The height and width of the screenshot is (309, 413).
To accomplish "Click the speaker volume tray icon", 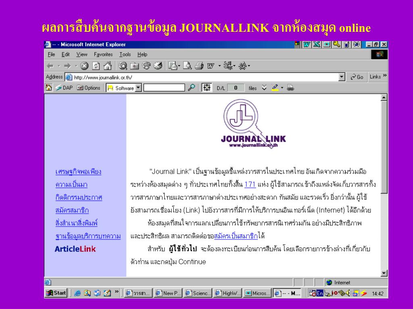I will click(349, 293).
